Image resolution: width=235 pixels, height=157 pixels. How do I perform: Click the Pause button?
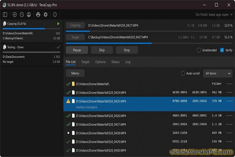click(x=77, y=50)
